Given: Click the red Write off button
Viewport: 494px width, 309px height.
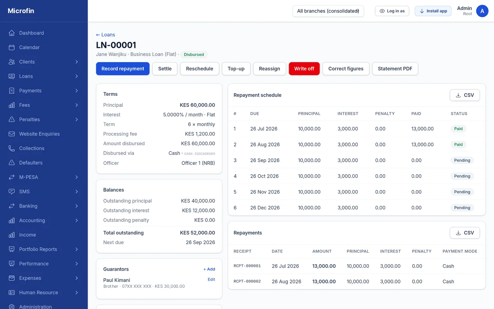Looking at the screenshot, I should coord(304,69).
